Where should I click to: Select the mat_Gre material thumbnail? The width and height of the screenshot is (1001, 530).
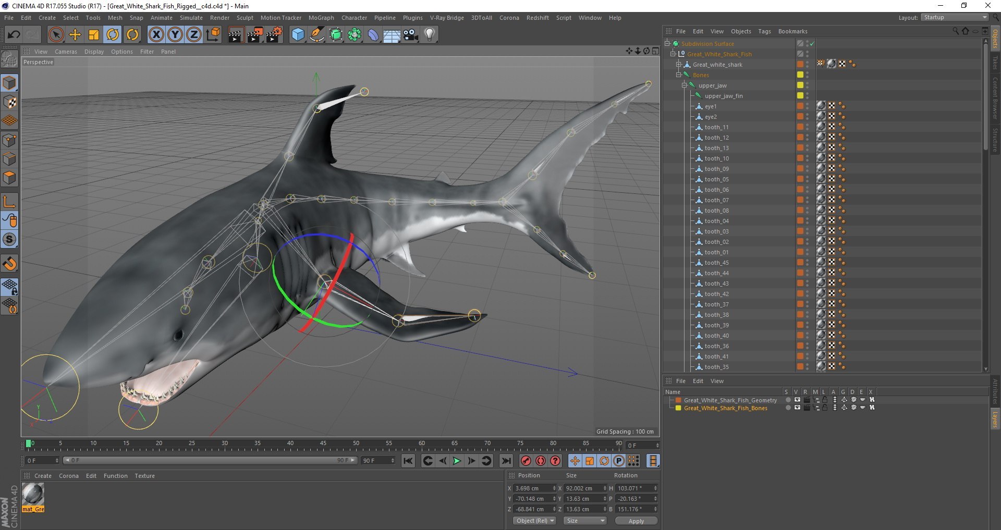[x=33, y=494]
